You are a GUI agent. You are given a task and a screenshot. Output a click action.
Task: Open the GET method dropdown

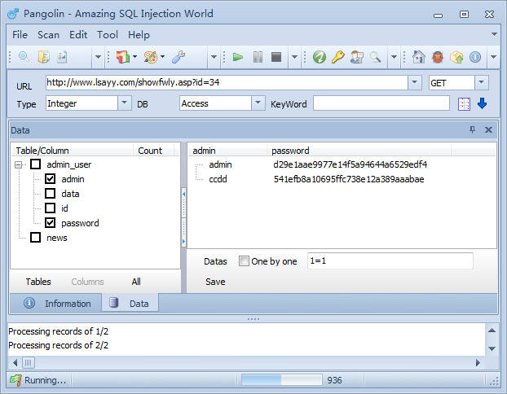click(482, 82)
